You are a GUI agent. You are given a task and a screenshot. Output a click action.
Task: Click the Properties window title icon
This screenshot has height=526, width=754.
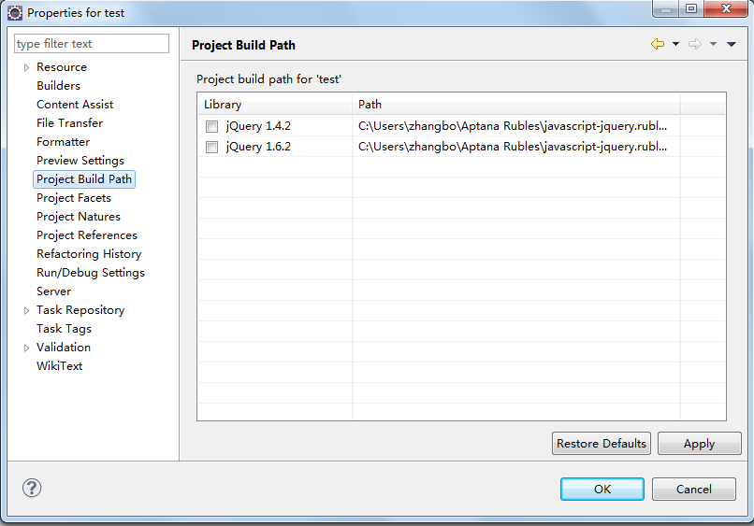click(x=15, y=13)
